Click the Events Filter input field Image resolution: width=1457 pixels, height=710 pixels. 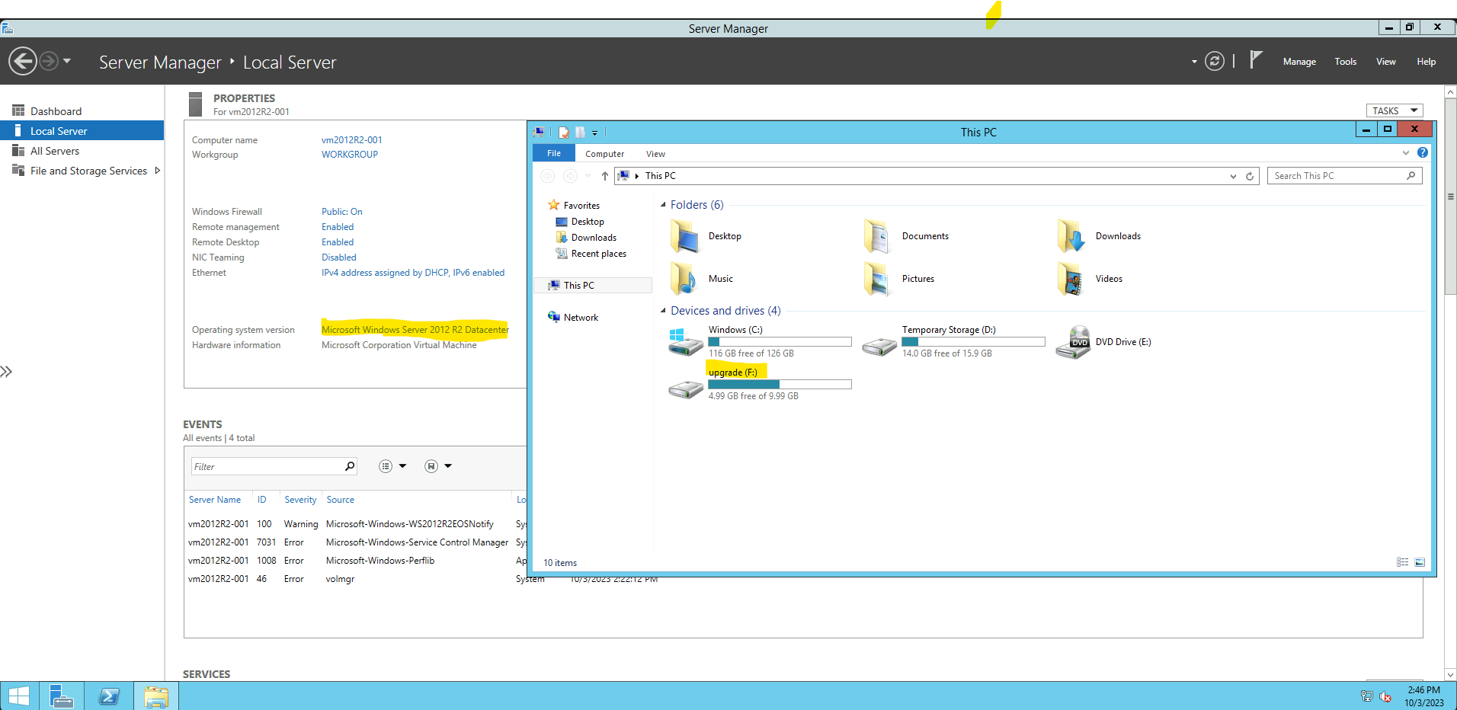pyautogui.click(x=267, y=466)
